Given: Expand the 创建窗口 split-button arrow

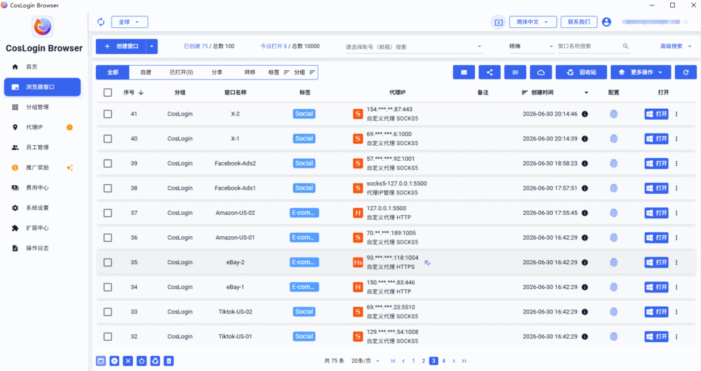Looking at the screenshot, I should pyautogui.click(x=152, y=47).
